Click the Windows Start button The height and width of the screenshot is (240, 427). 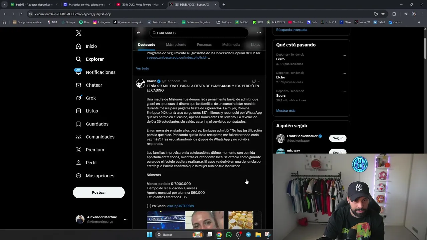click(149, 235)
